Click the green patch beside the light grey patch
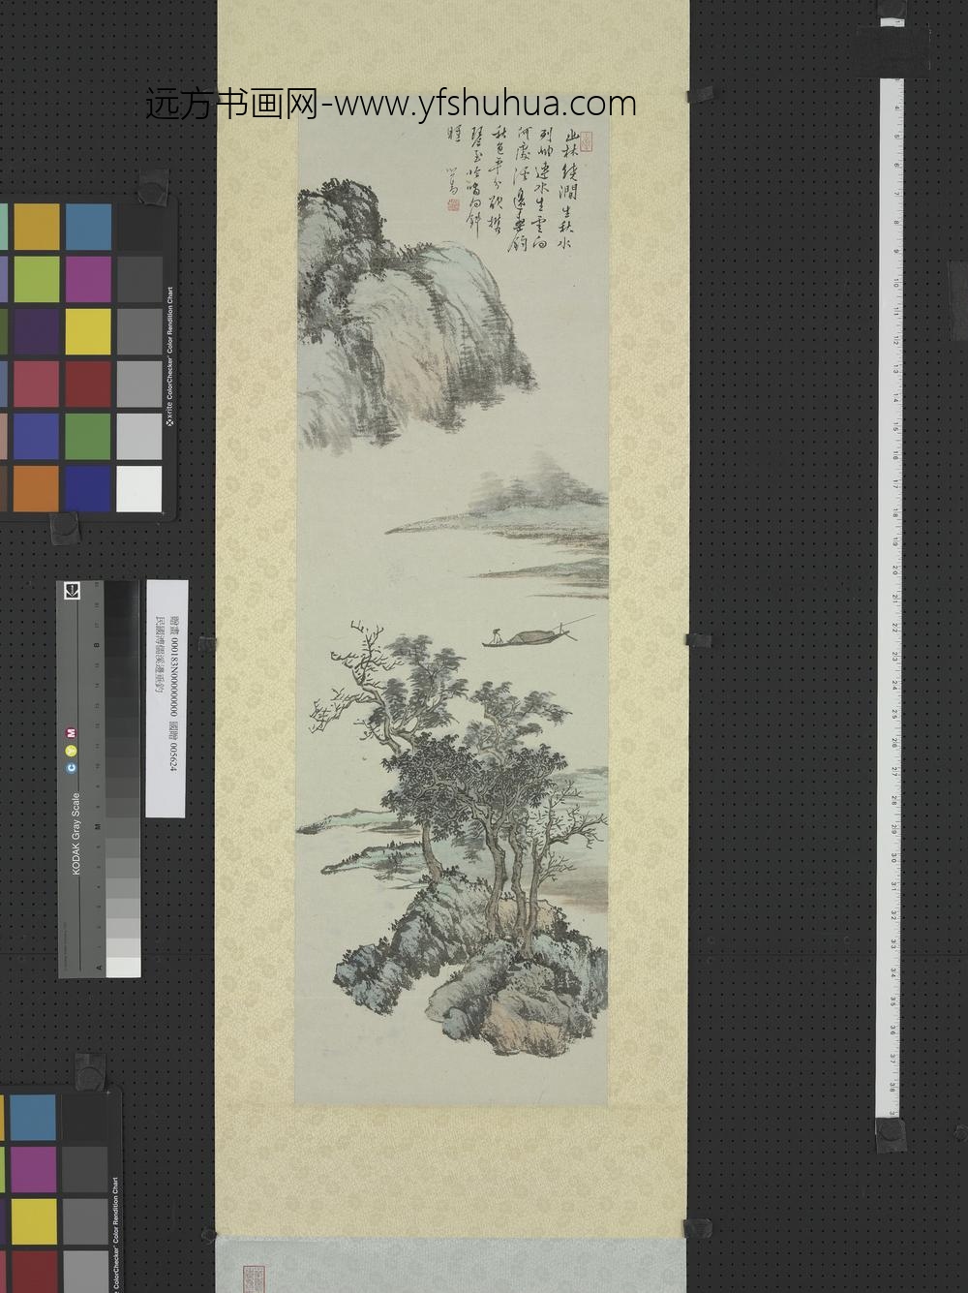 pos(87,436)
